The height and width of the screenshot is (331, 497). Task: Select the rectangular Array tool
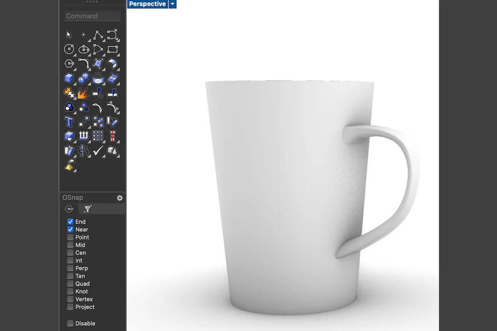(x=98, y=136)
